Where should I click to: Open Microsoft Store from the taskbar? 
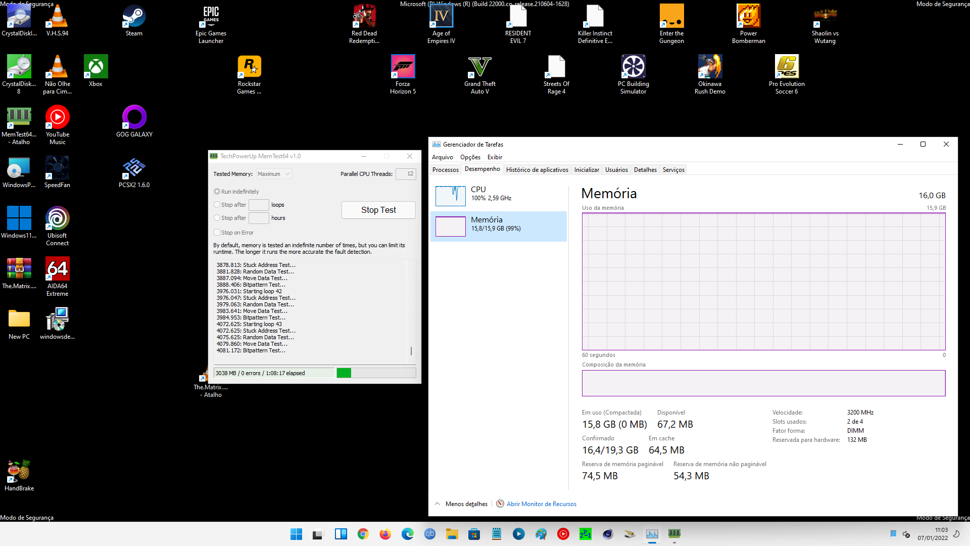click(x=474, y=534)
